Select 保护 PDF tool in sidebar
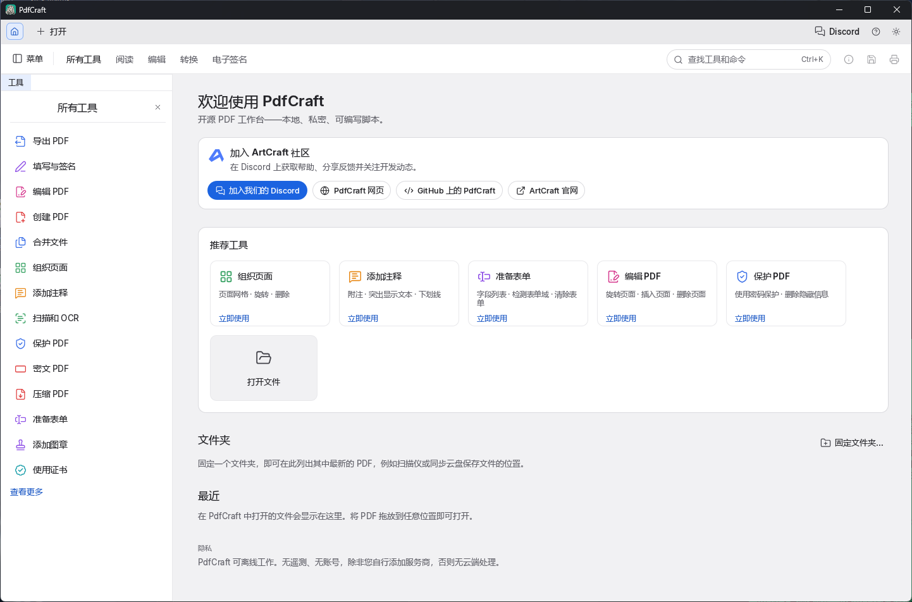 click(x=87, y=343)
